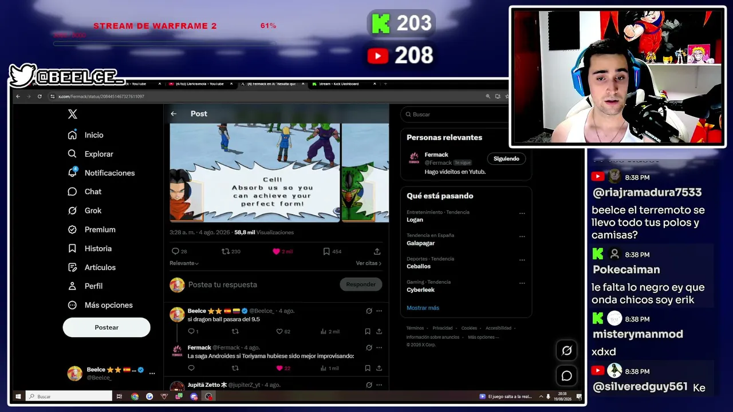Click the Siguiendo button for Fermack
This screenshot has width=733, height=412.
pyautogui.click(x=506, y=159)
